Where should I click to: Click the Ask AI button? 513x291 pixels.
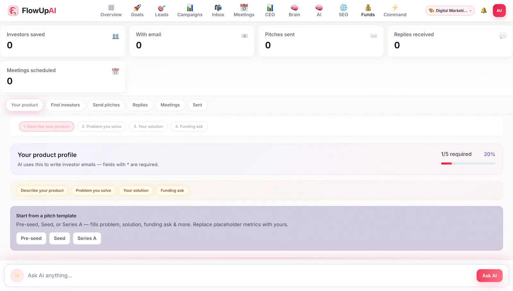click(x=490, y=276)
